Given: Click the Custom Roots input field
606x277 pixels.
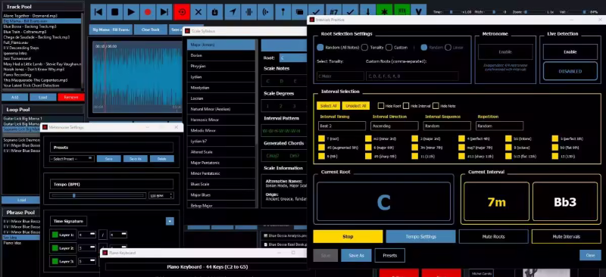Looking at the screenshot, I should 412,76.
